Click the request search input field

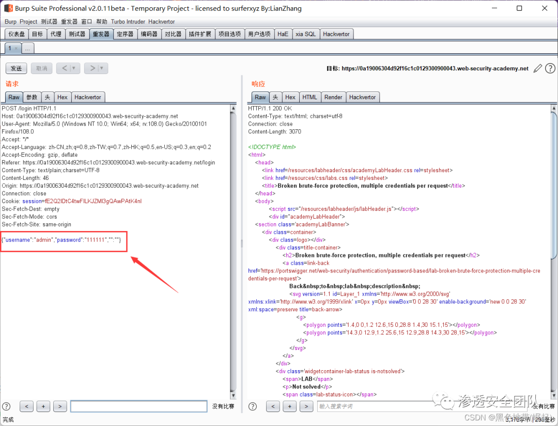point(139,406)
